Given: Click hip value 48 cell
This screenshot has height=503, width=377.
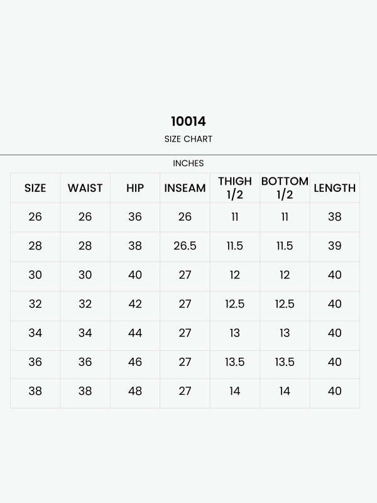Looking at the screenshot, I should 135,391.
